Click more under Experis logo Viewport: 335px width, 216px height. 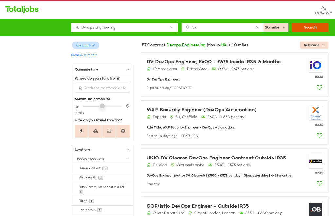tap(319, 125)
